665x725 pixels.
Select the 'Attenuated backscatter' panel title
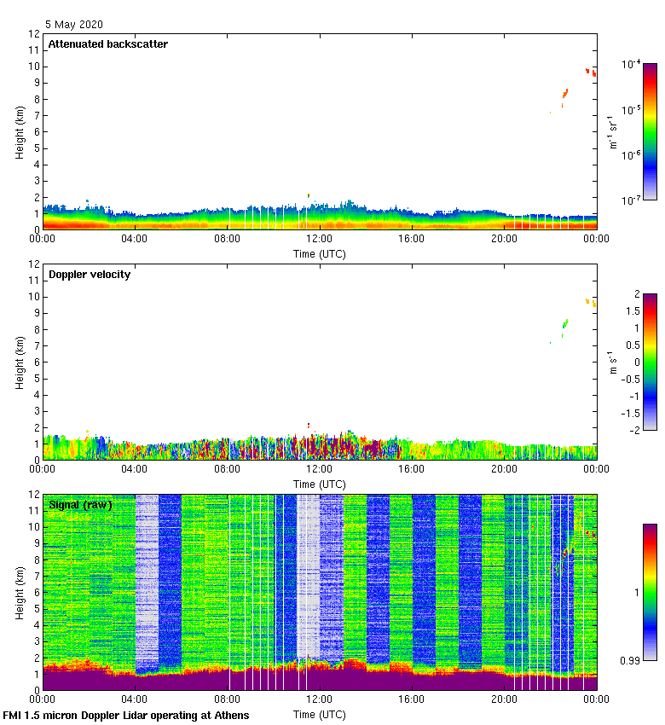107,44
